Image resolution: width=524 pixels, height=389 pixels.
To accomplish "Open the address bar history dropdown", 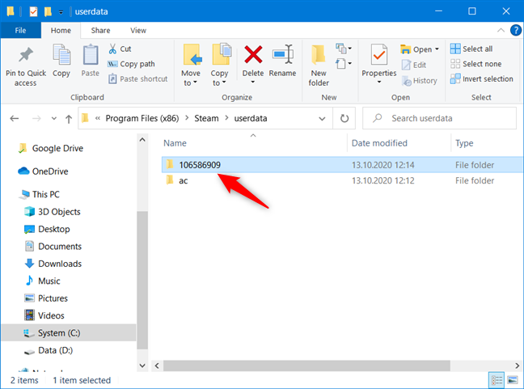I will tap(323, 118).
